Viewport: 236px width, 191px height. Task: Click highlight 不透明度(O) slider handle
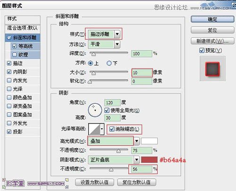(118, 151)
